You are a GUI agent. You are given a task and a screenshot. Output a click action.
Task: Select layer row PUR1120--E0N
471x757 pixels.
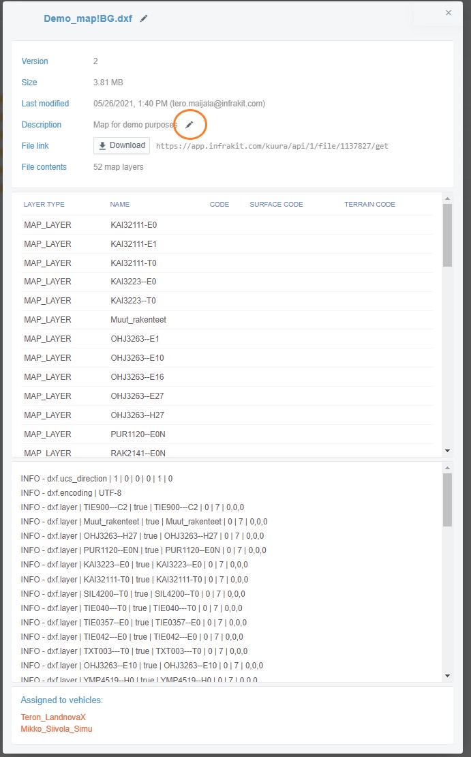coord(227,434)
